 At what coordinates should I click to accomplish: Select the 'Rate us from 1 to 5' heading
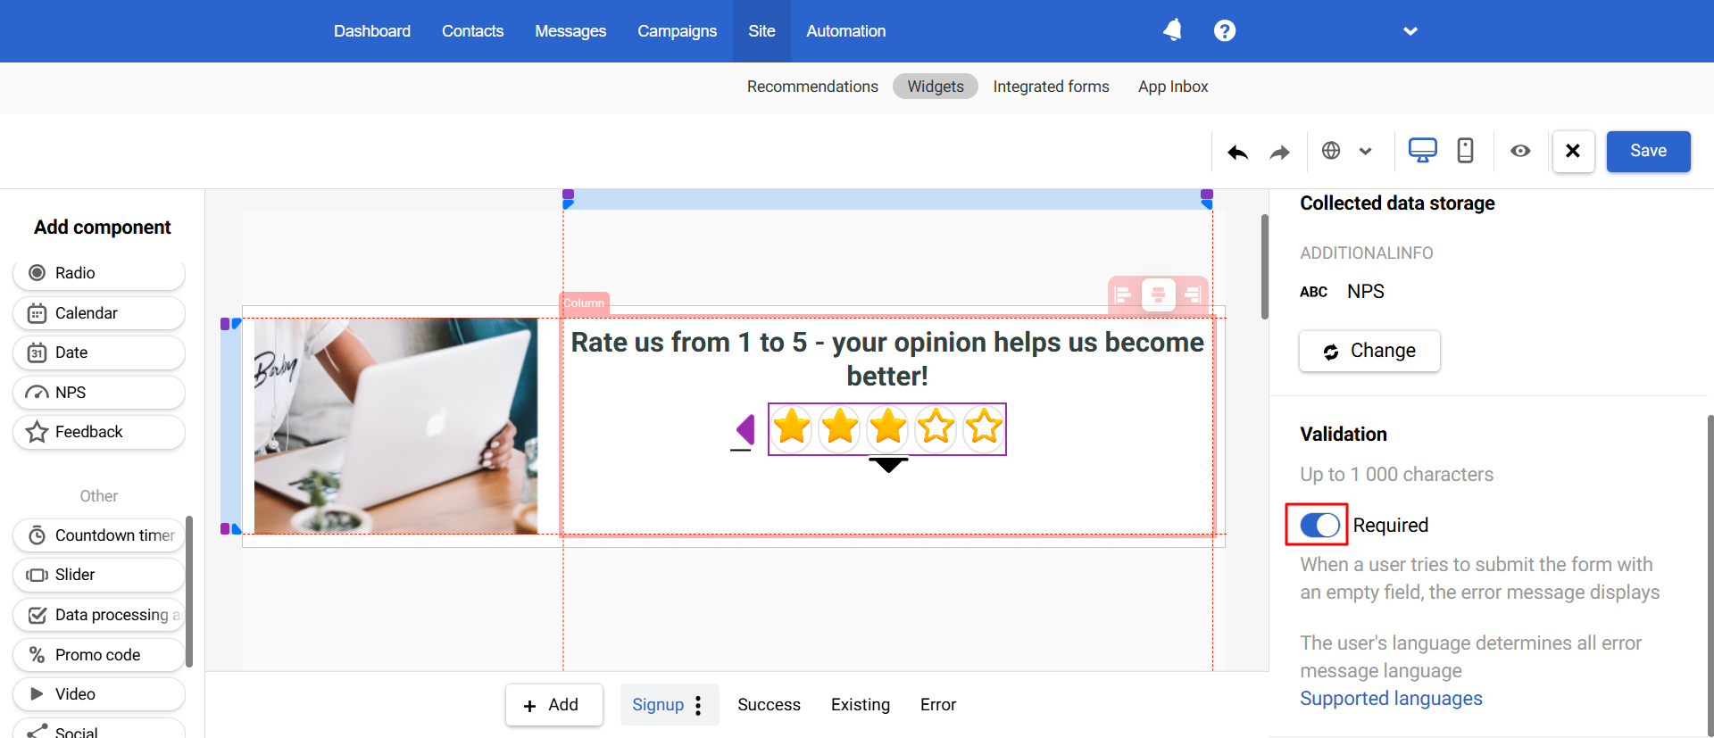(887, 359)
